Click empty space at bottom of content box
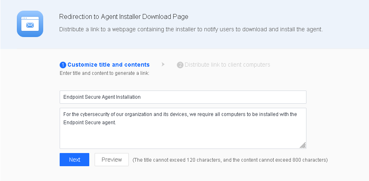 [183, 139]
